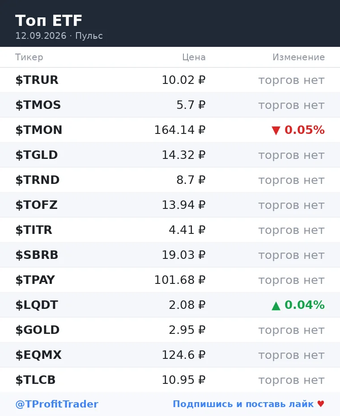Click the green up arrow beside LQDT
Image resolution: width=340 pixels, height=416 pixels.
click(x=276, y=306)
